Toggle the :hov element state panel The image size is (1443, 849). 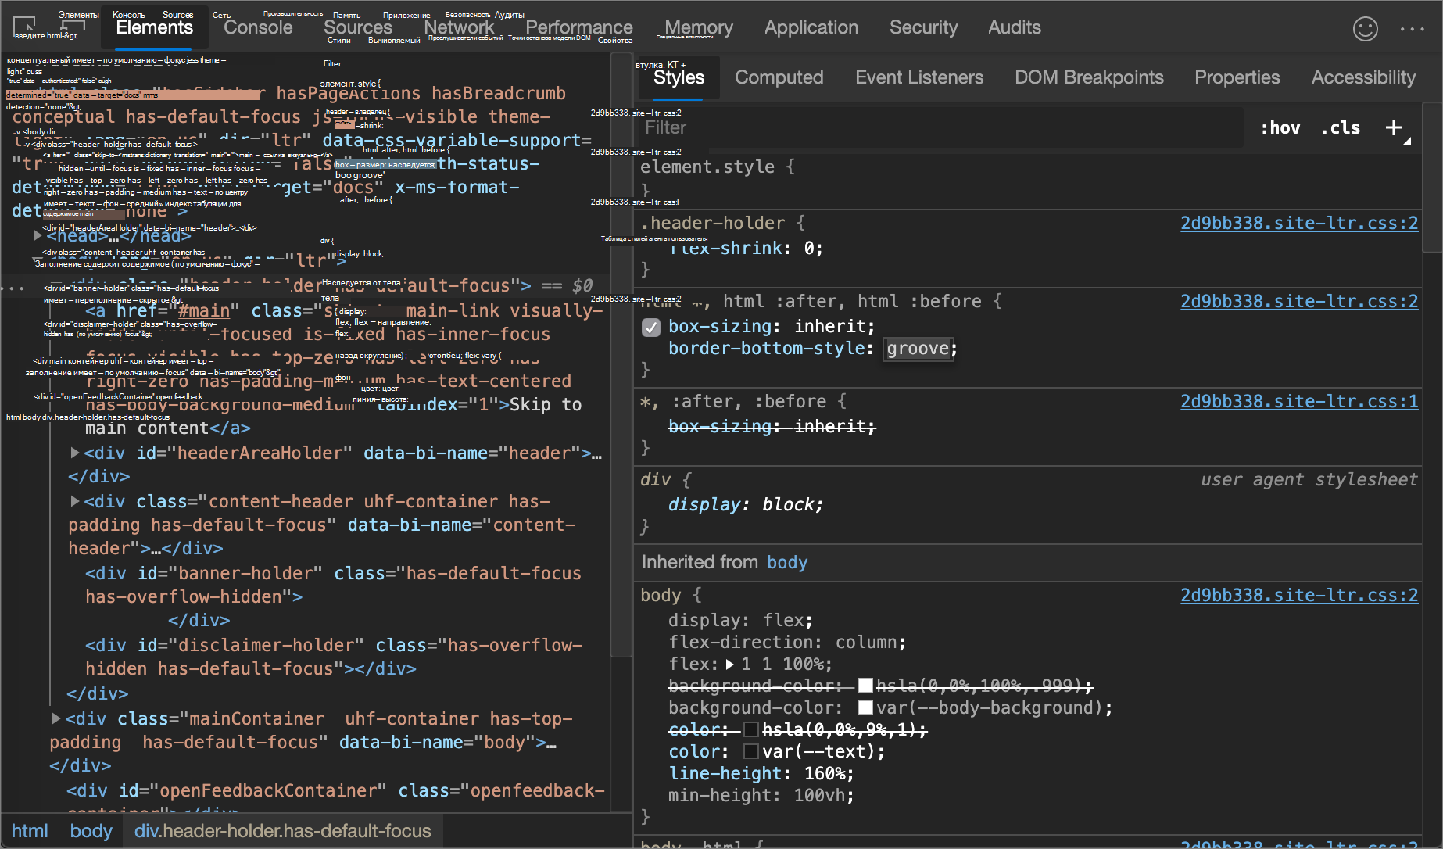pos(1280,128)
